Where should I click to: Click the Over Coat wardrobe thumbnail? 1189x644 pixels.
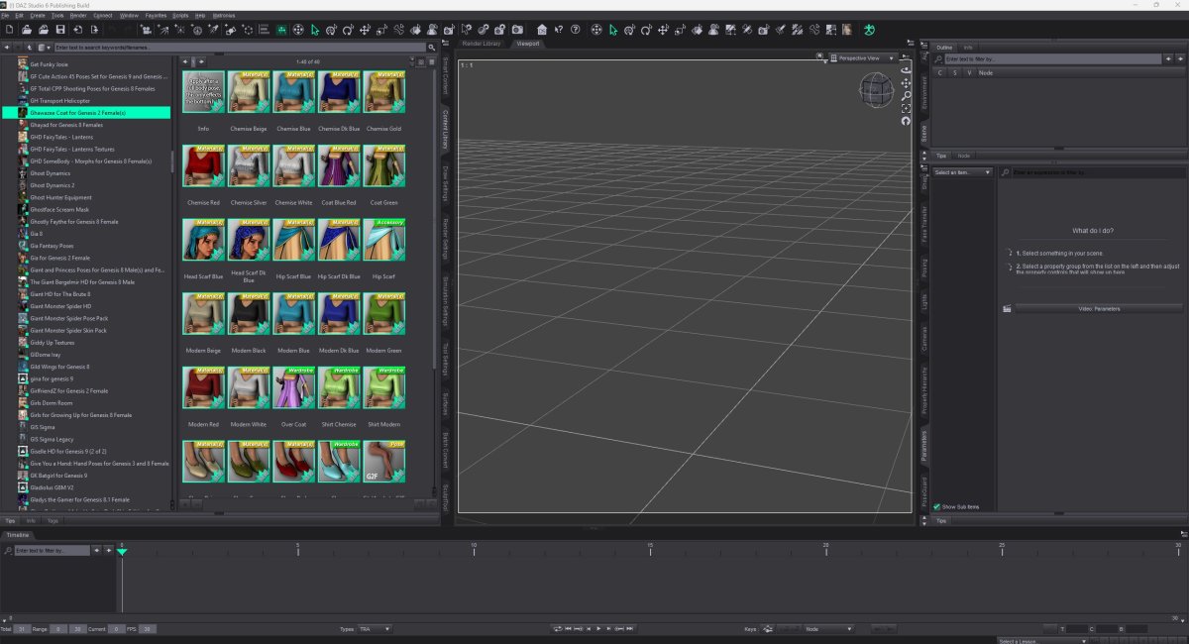pyautogui.click(x=293, y=387)
